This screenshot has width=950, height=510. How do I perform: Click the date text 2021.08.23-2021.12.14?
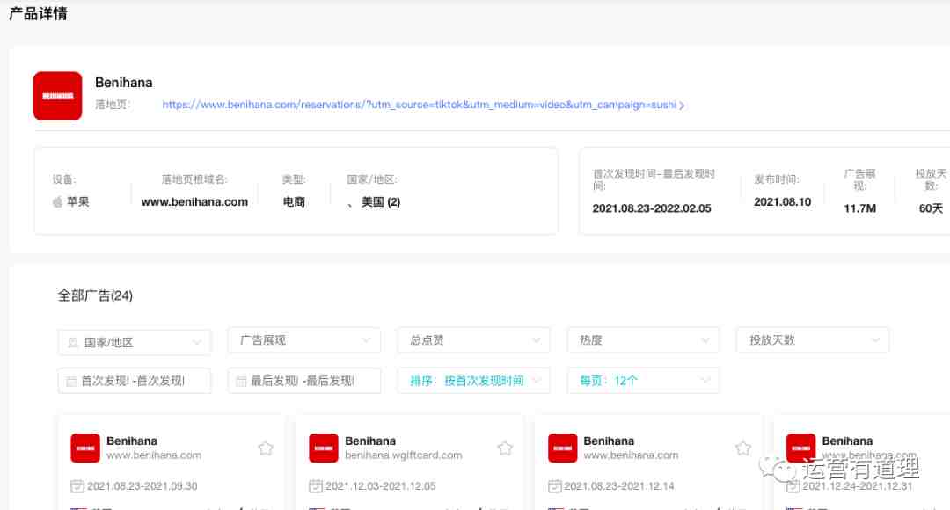coord(619,485)
